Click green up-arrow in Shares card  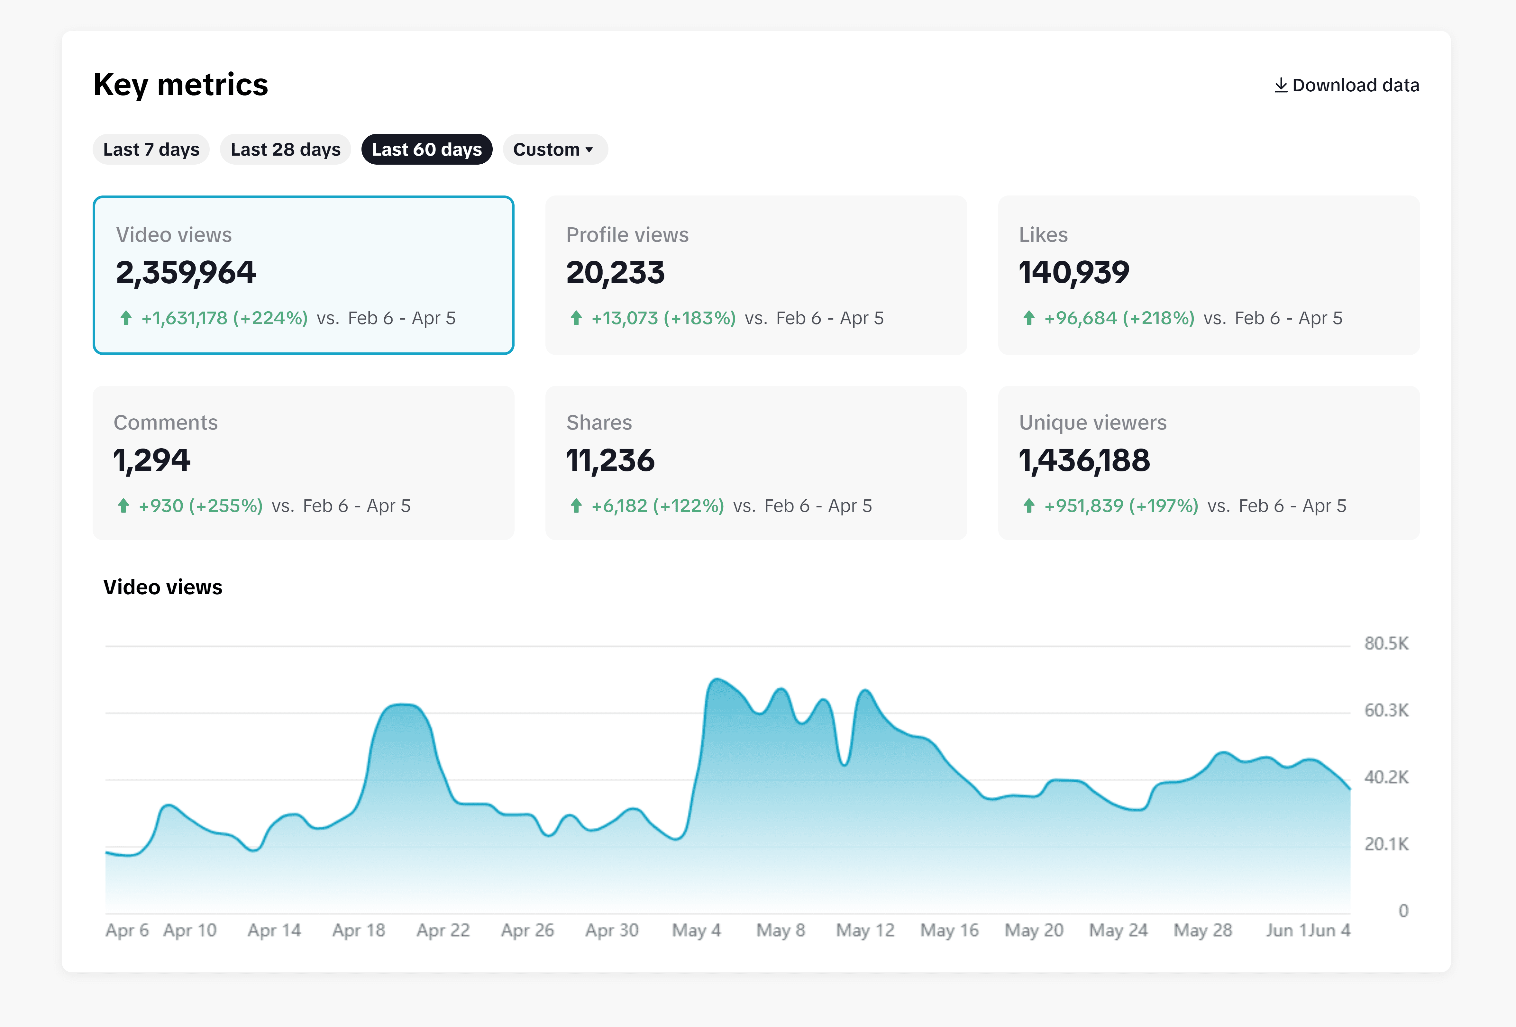tap(576, 506)
